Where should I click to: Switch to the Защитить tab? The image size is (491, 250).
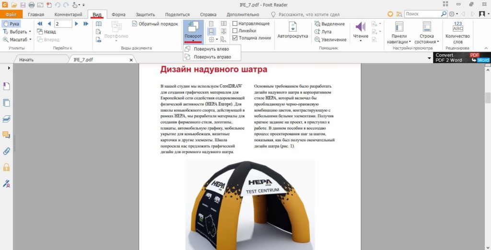coord(145,14)
